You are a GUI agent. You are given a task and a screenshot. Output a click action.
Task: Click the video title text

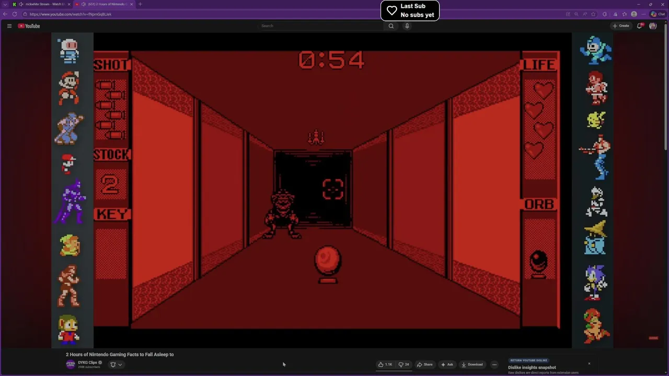pos(120,355)
